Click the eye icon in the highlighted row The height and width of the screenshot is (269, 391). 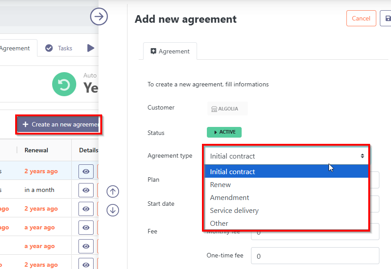tap(86, 171)
